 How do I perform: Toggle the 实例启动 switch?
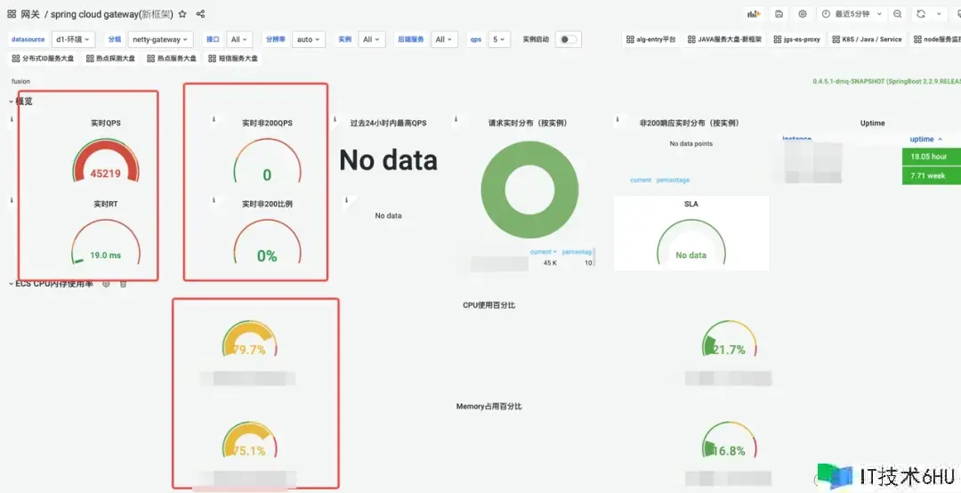click(567, 39)
